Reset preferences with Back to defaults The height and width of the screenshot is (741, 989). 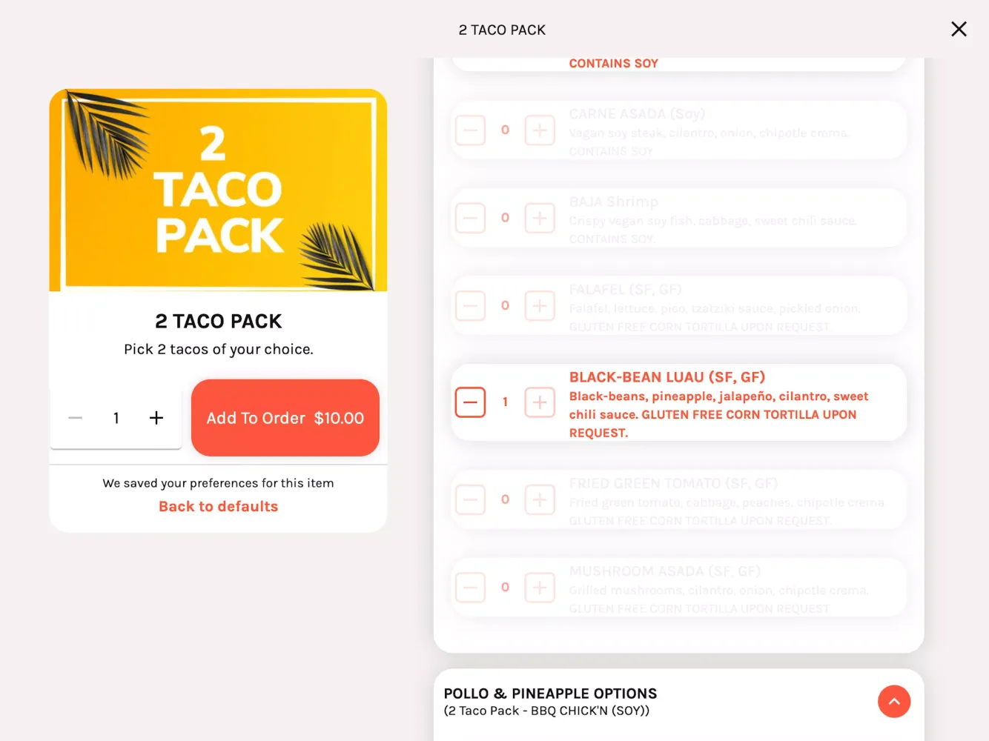click(218, 507)
